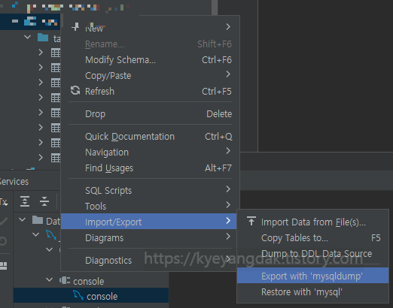Click the MySQL dolphin icon on selected console row
This screenshot has height=308, width=393.
point(78,295)
